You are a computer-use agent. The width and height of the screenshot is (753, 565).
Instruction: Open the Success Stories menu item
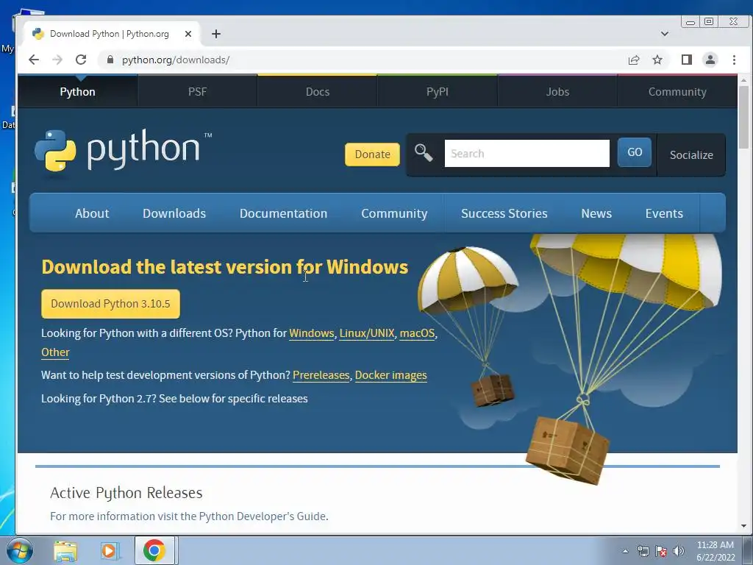click(504, 213)
